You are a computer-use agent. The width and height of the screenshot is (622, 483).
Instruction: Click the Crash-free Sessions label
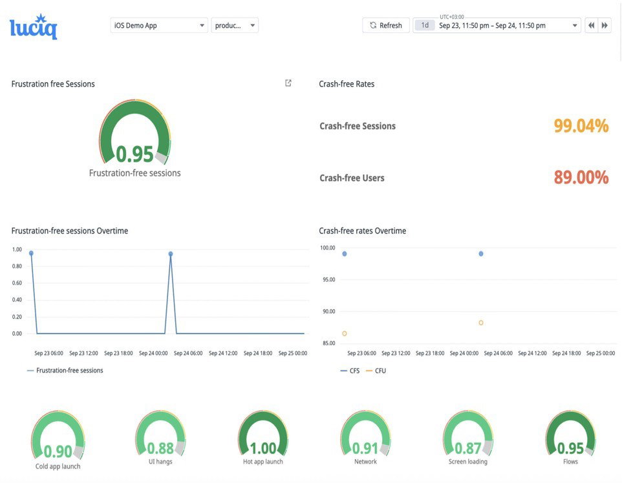358,126
